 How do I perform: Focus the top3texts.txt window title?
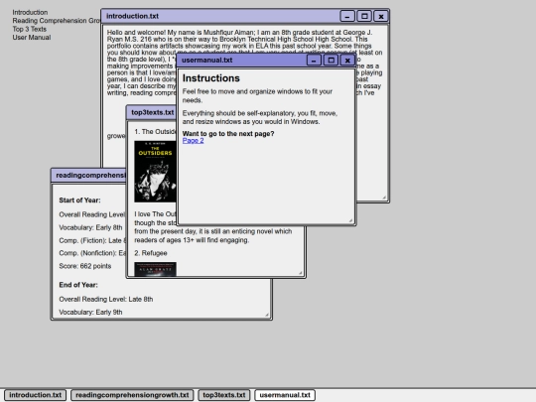(x=152, y=112)
